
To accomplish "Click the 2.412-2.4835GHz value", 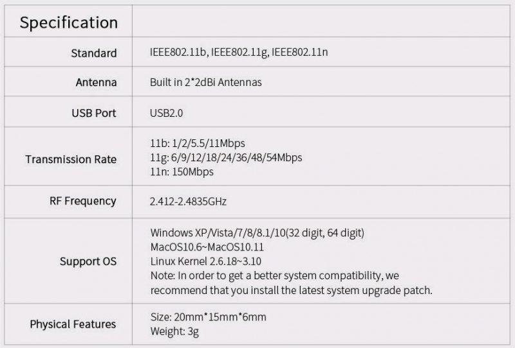I will tap(188, 201).
